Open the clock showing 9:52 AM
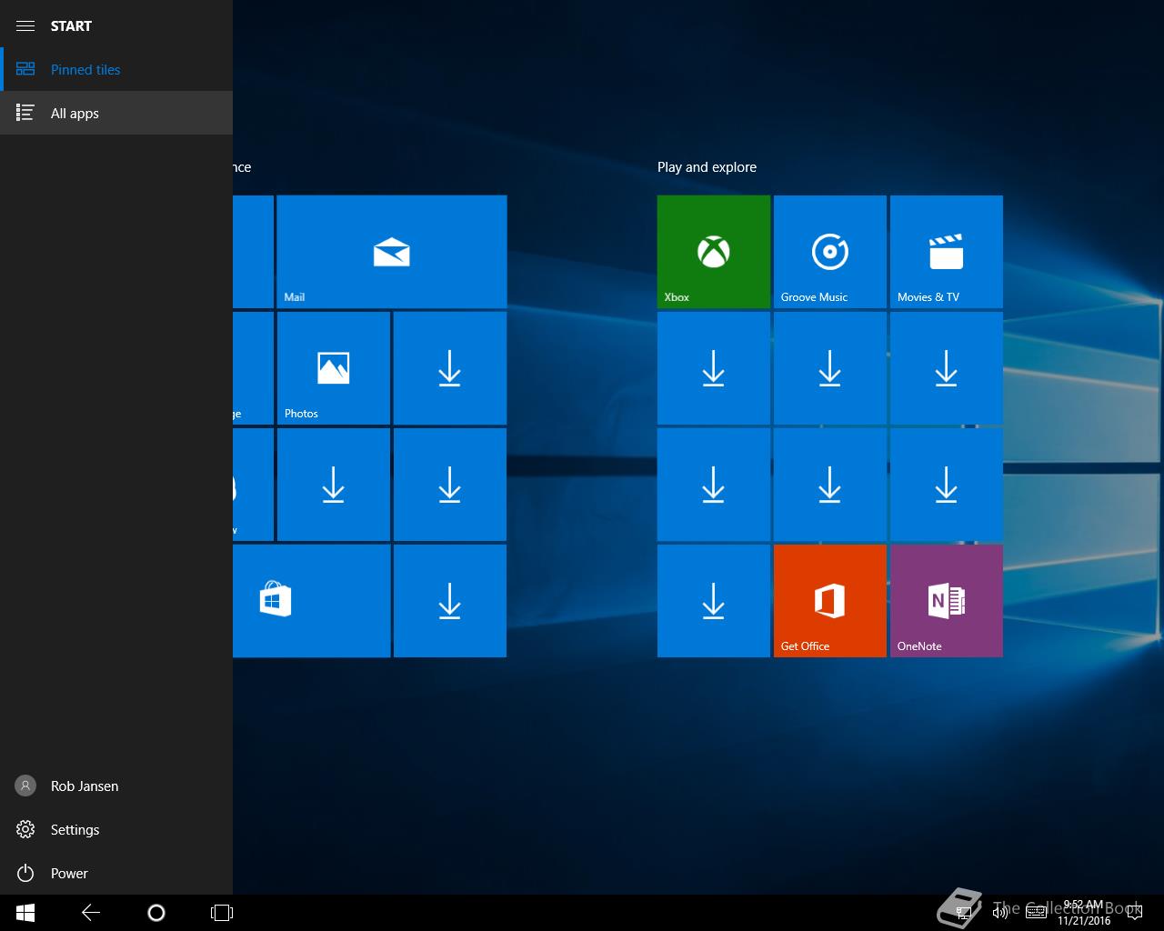This screenshot has height=931, width=1164. pyautogui.click(x=1083, y=913)
